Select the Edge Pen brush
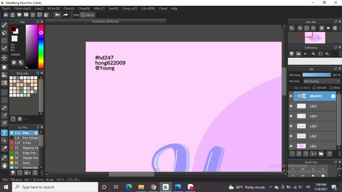Image resolution: width=342 pixels, height=192 pixels. [24, 153]
